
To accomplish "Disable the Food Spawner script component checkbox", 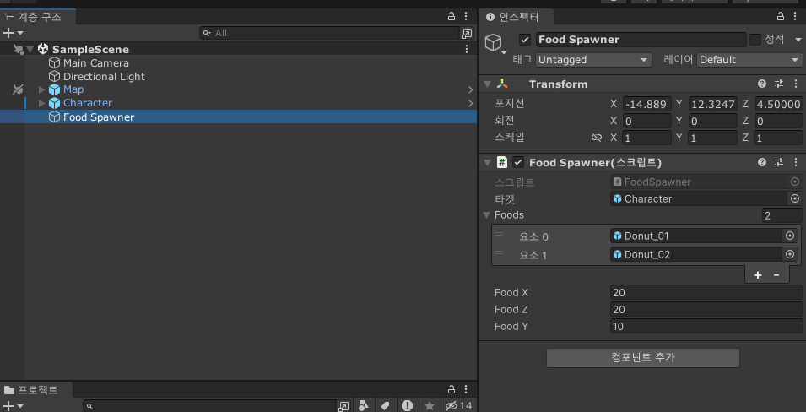I will coord(518,163).
